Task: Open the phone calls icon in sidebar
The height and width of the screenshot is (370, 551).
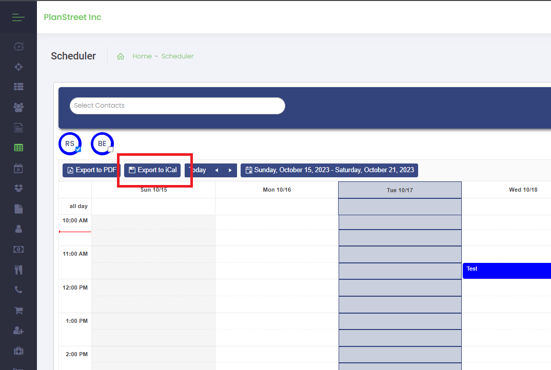Action: [18, 290]
